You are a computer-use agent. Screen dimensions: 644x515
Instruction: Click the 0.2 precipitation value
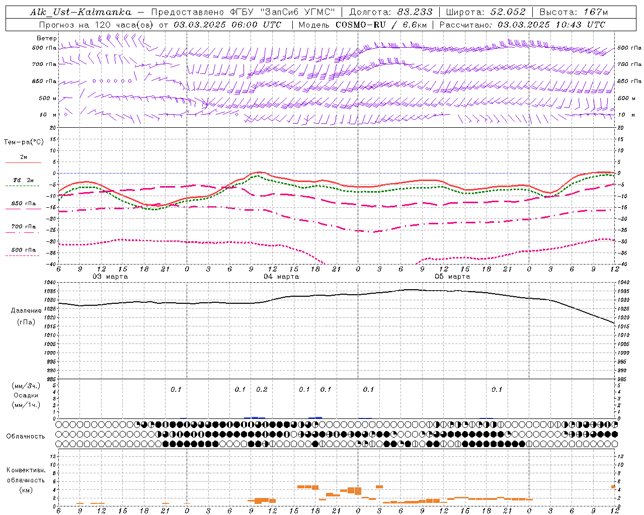[262, 390]
